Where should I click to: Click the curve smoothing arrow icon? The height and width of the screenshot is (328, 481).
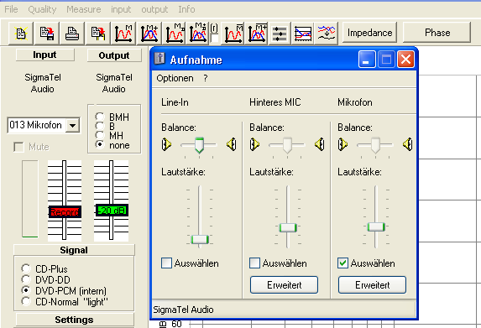click(x=327, y=33)
